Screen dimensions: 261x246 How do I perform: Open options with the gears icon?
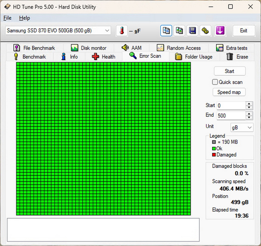click(206, 31)
